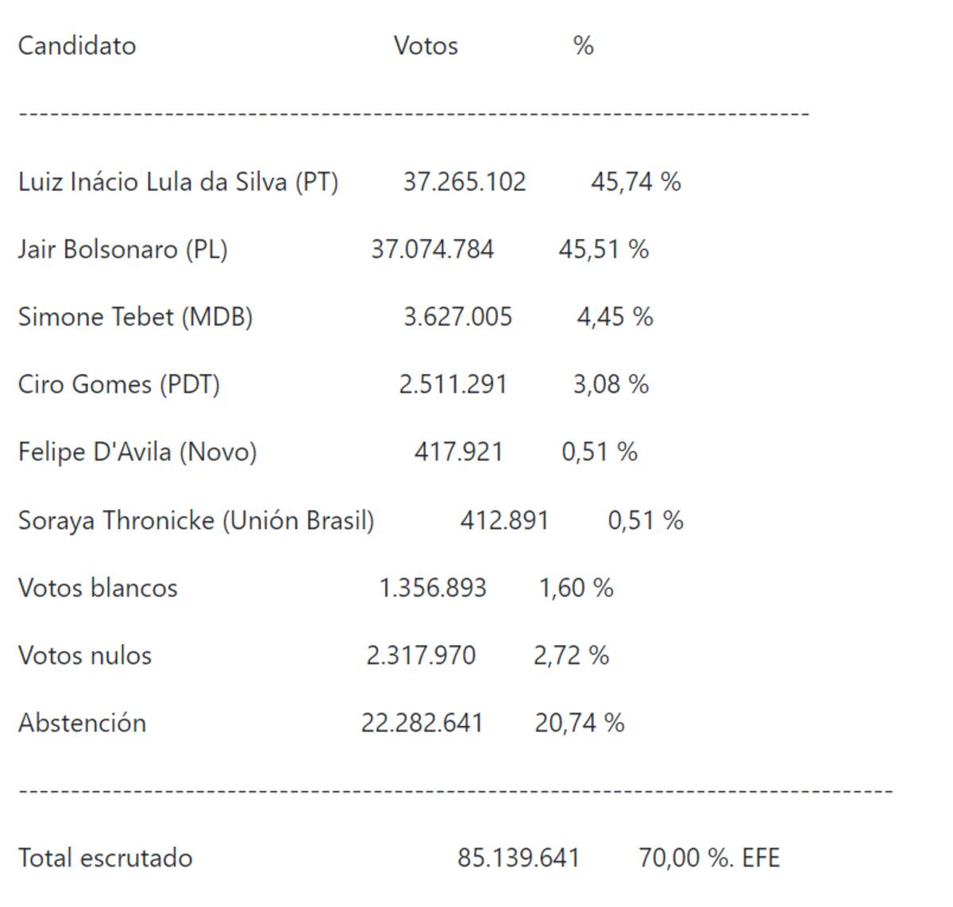Click the Votos column header text

[x=426, y=45]
